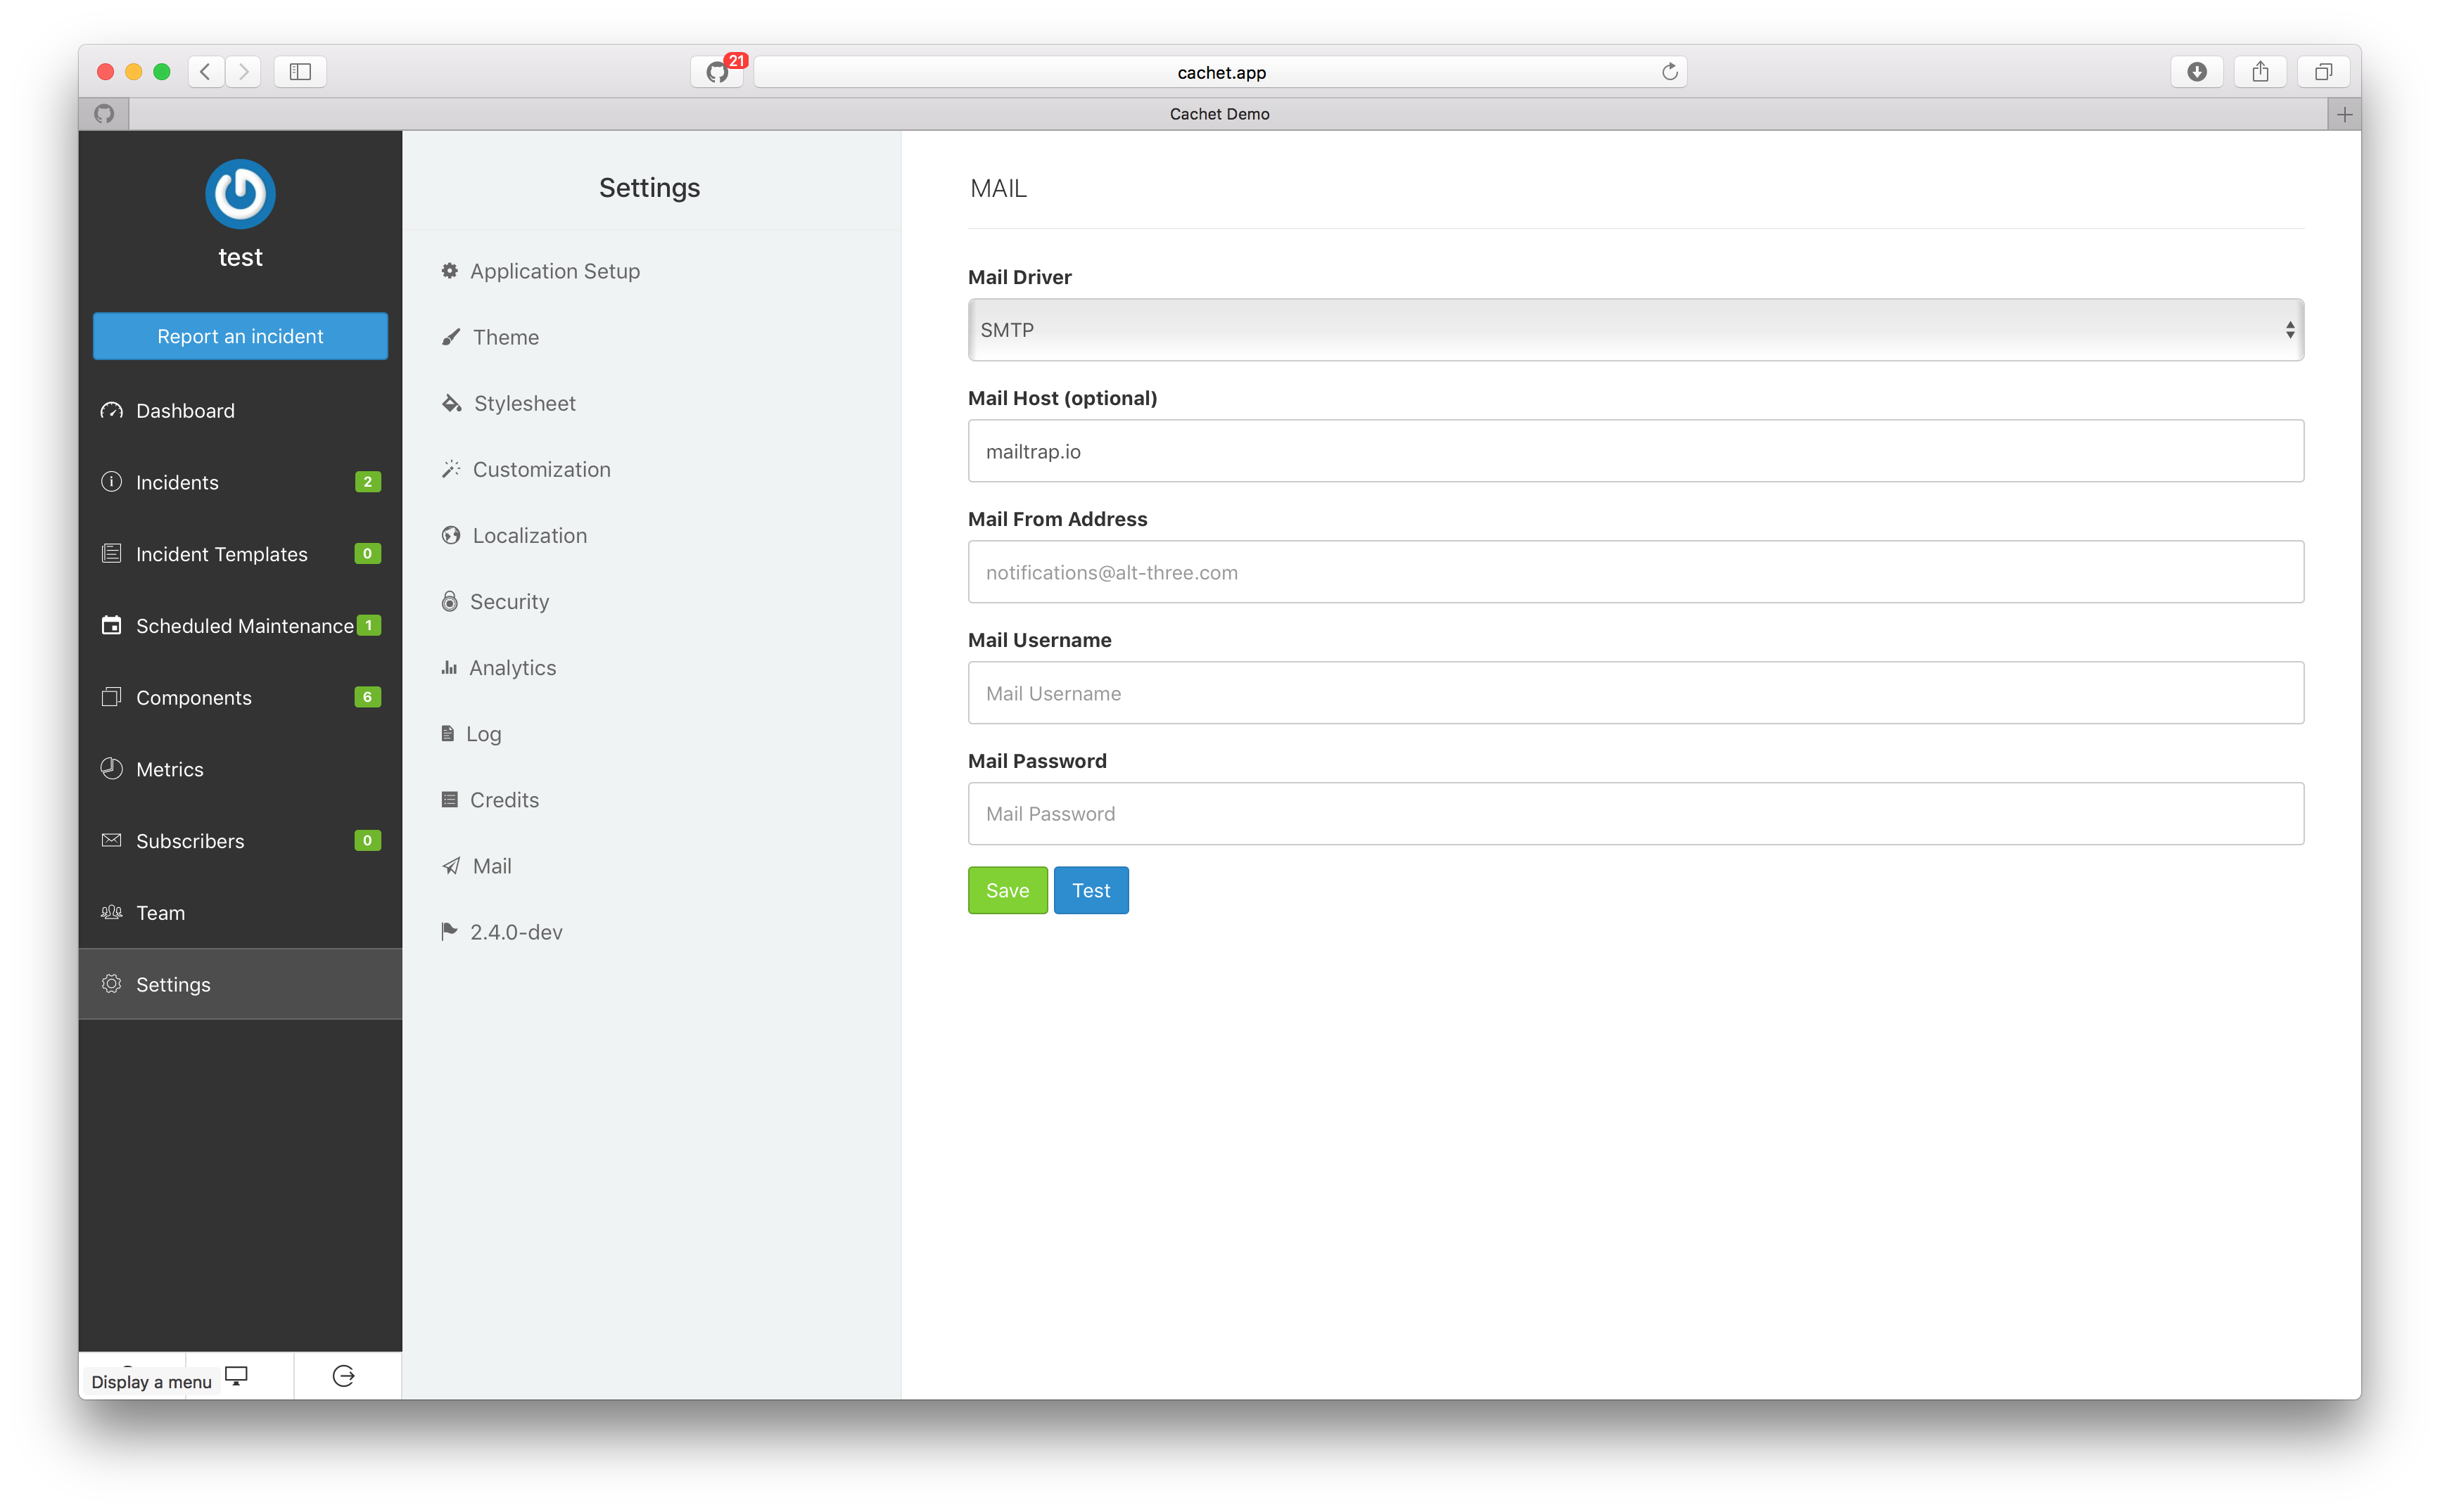The image size is (2440, 1512).
Task: Open Metrics in the sidebar
Action: pyautogui.click(x=240, y=768)
